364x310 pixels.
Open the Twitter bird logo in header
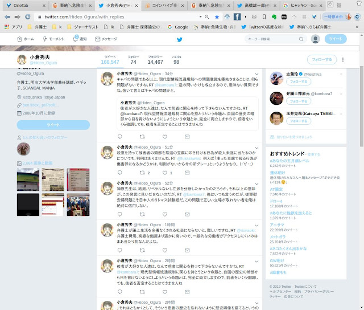(180, 39)
